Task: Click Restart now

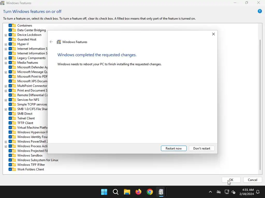Action: pyautogui.click(x=174, y=148)
